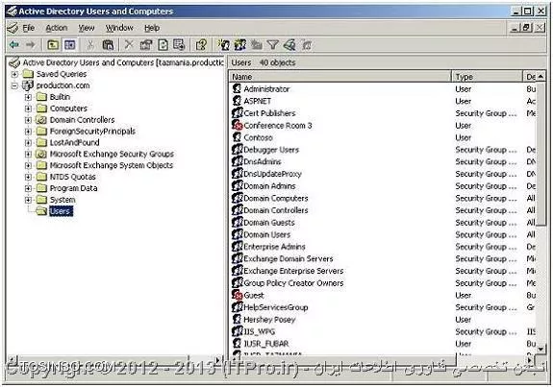Open filter options with the funnel icon
The width and height of the screenshot is (553, 387).
(272, 45)
